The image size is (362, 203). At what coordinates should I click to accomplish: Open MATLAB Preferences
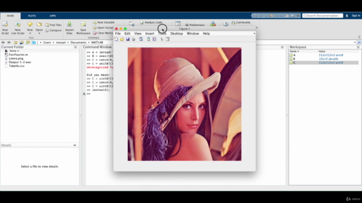[x=195, y=25]
